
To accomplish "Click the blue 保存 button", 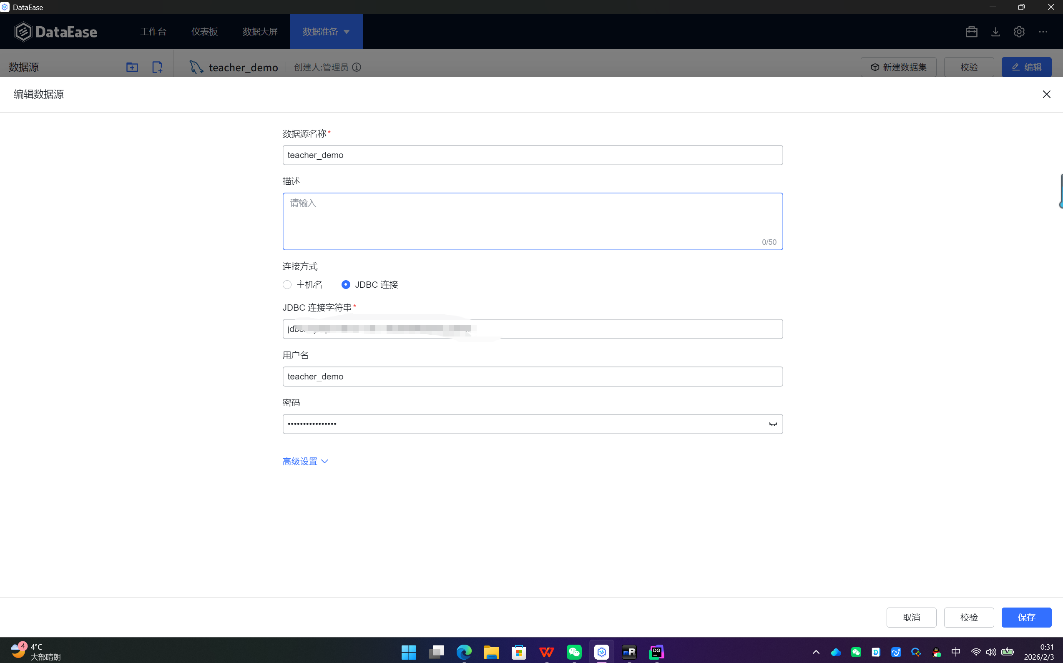I will tap(1026, 618).
